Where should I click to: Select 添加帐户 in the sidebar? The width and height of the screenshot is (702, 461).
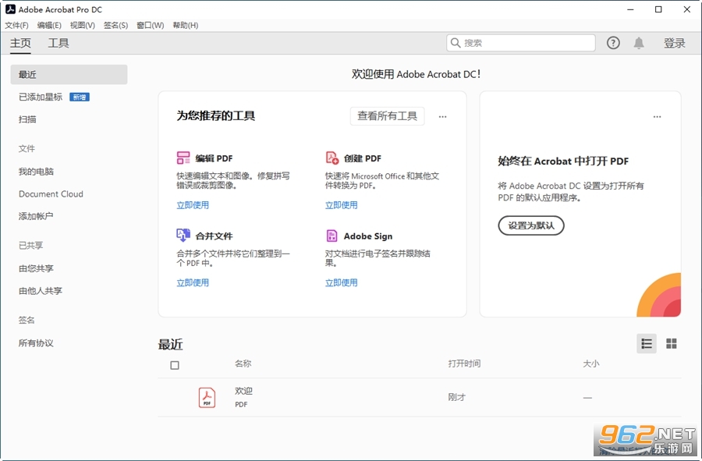[x=36, y=216]
